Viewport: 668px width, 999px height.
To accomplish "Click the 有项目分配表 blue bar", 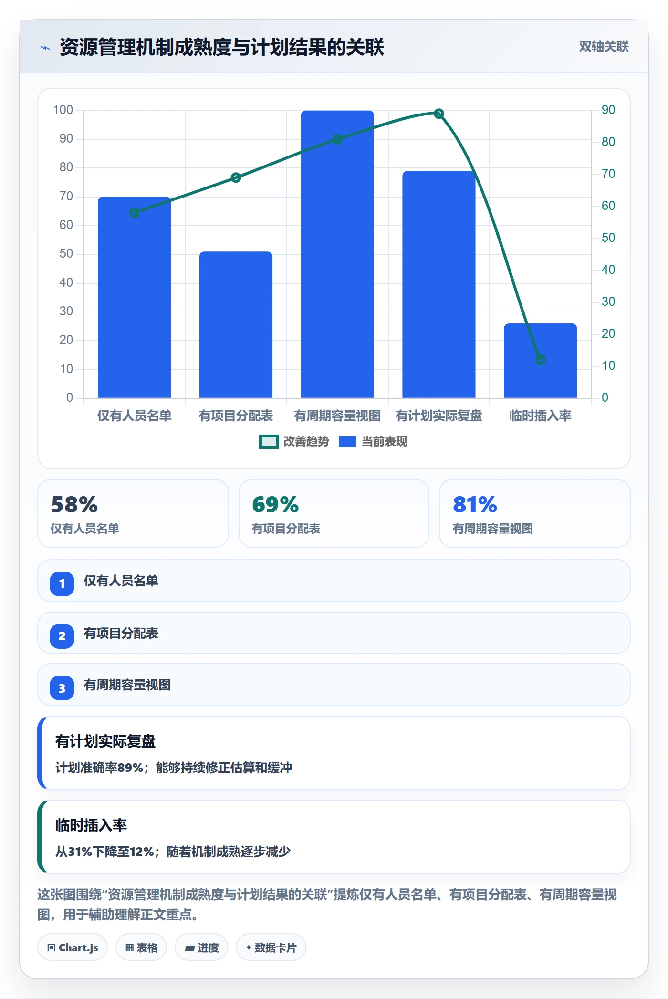I will 236,324.
